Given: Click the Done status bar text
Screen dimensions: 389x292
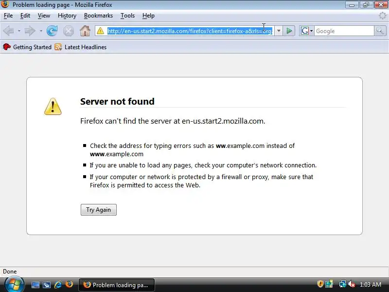Looking at the screenshot, I should [x=10, y=272].
